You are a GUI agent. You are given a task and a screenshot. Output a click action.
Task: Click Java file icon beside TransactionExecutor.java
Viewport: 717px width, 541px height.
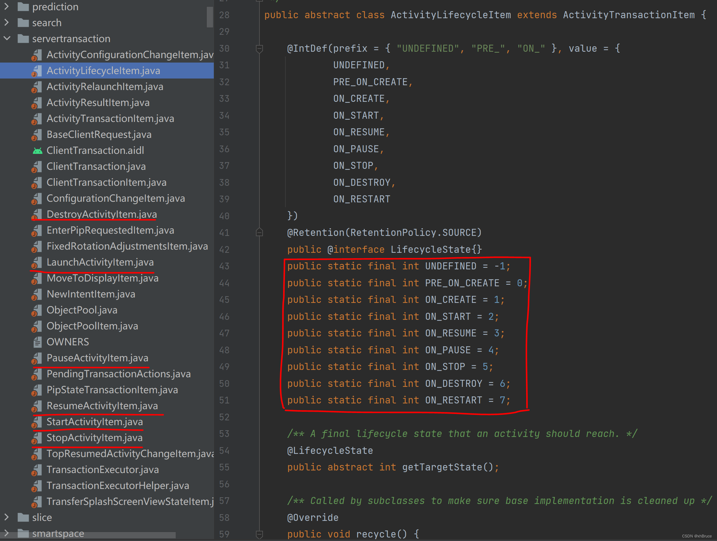pyautogui.click(x=37, y=470)
